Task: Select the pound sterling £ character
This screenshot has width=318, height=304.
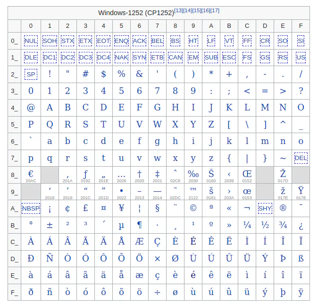Action: point(85,208)
